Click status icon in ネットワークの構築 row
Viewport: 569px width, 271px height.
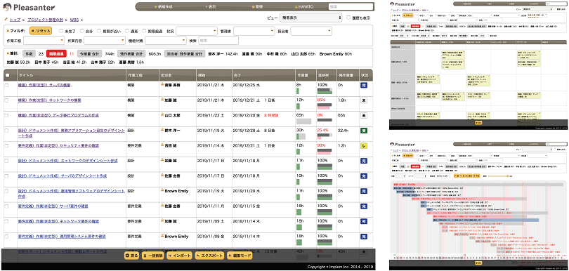[363, 100]
